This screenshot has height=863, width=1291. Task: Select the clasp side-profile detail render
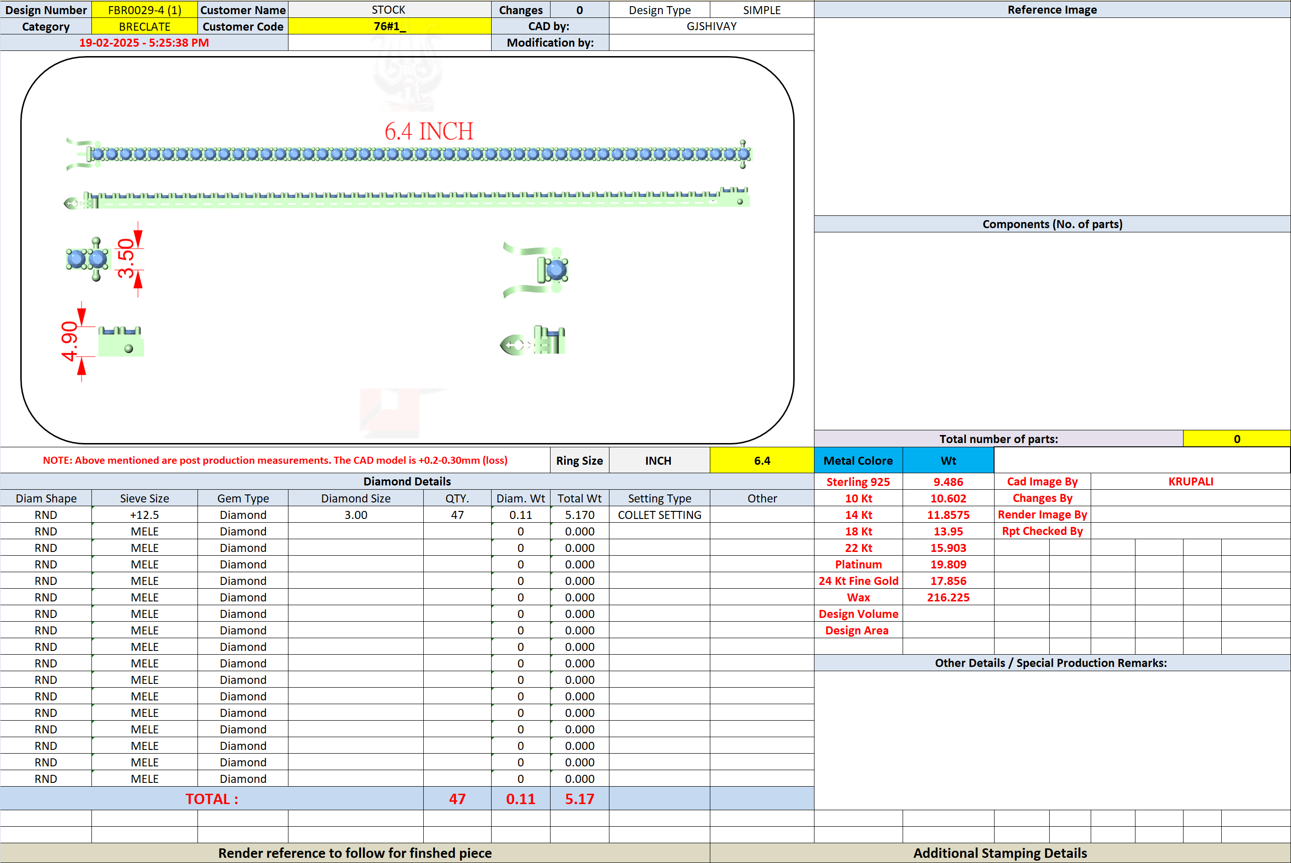click(532, 340)
